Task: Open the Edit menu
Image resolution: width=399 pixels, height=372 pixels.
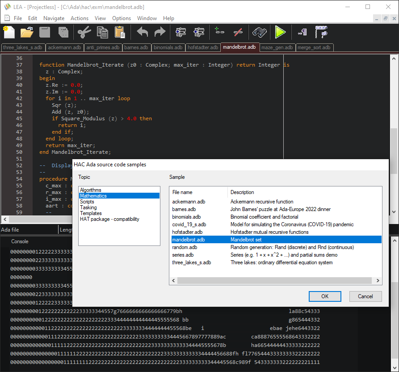Action: tap(33, 18)
